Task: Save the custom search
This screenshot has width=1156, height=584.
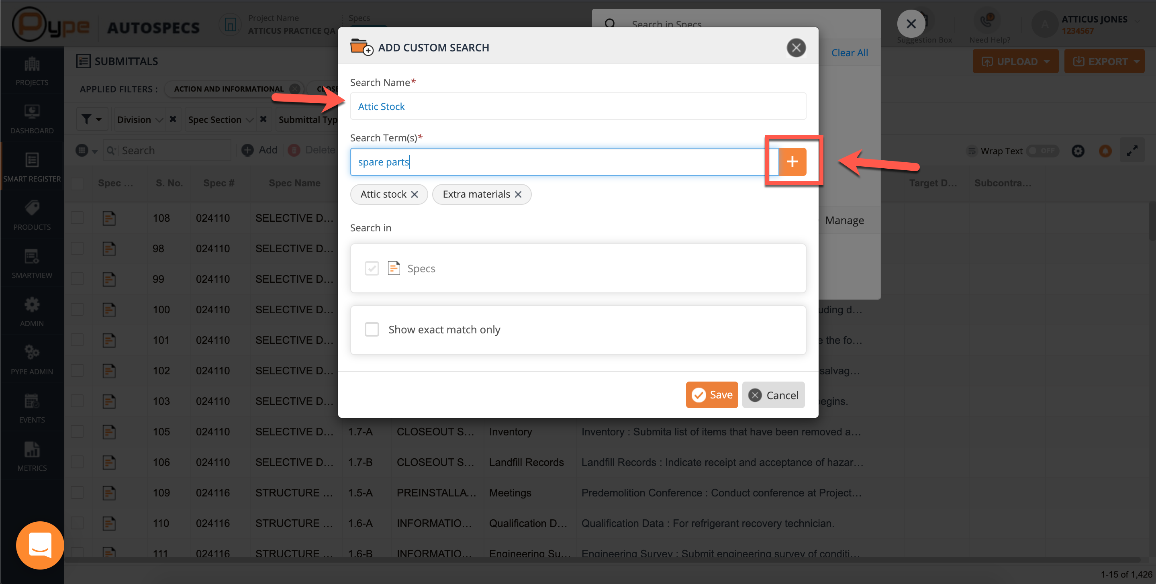Action: 711,395
